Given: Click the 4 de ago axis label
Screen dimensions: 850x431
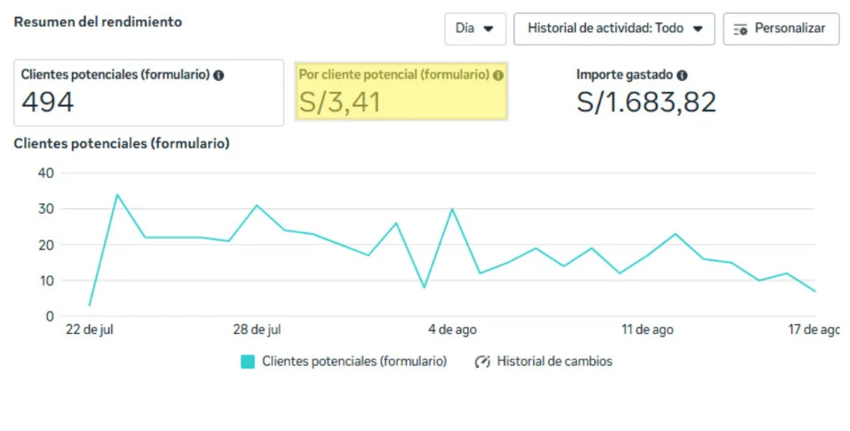Looking at the screenshot, I should (452, 329).
